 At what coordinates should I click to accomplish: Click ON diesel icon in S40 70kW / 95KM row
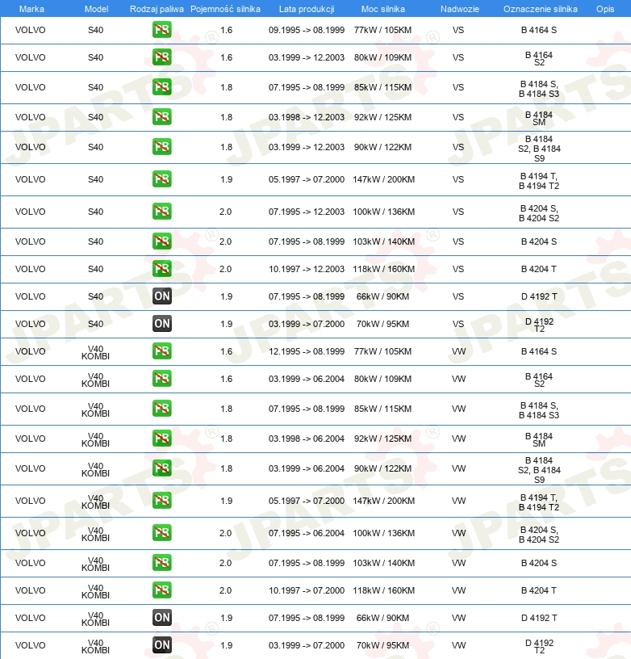click(162, 324)
